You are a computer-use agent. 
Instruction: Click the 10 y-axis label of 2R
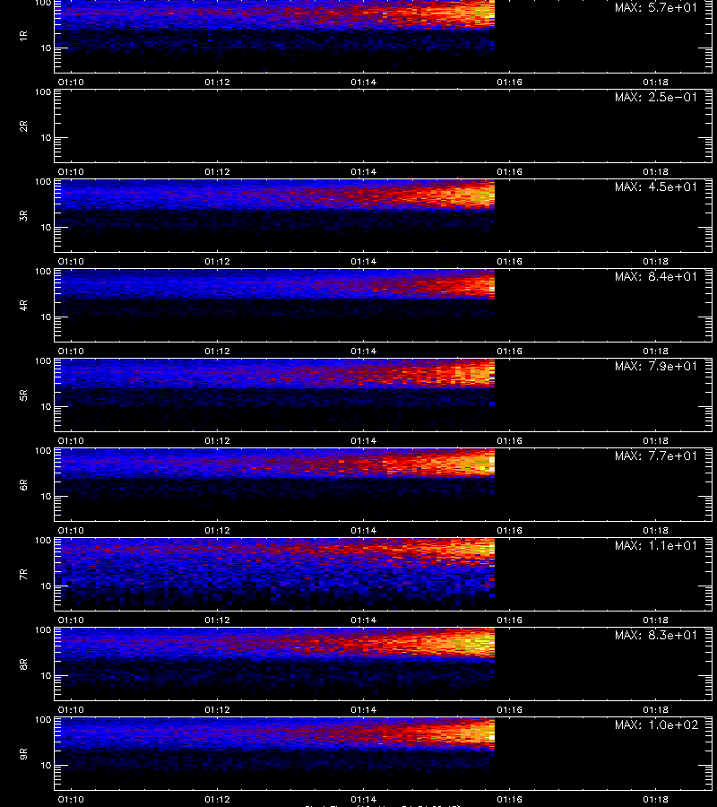[46, 137]
